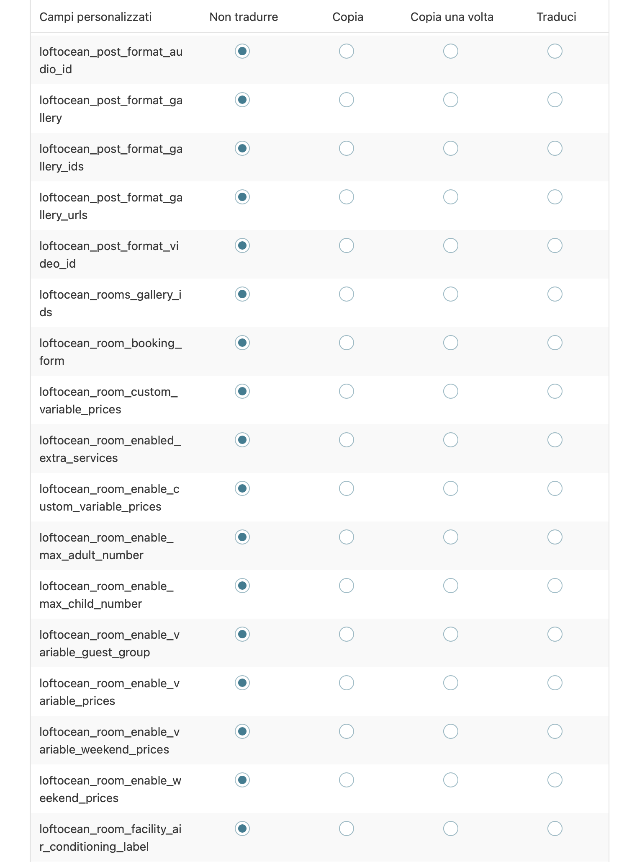The width and height of the screenshot is (637, 862).
Task: Set loftocean_room_facility_air_conditioning_label to Traduci
Action: point(555,828)
